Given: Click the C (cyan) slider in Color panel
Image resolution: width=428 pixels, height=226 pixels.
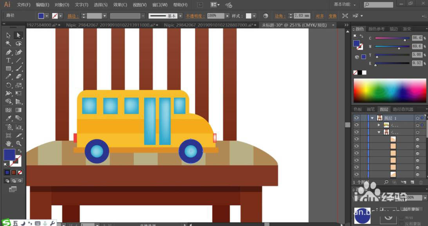Looking at the screenshot, I should pyautogui.click(x=392, y=38).
